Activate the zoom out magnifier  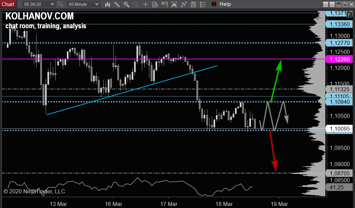point(136,4)
